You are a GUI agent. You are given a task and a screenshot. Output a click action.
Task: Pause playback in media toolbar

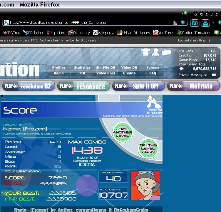(x=212, y=14)
